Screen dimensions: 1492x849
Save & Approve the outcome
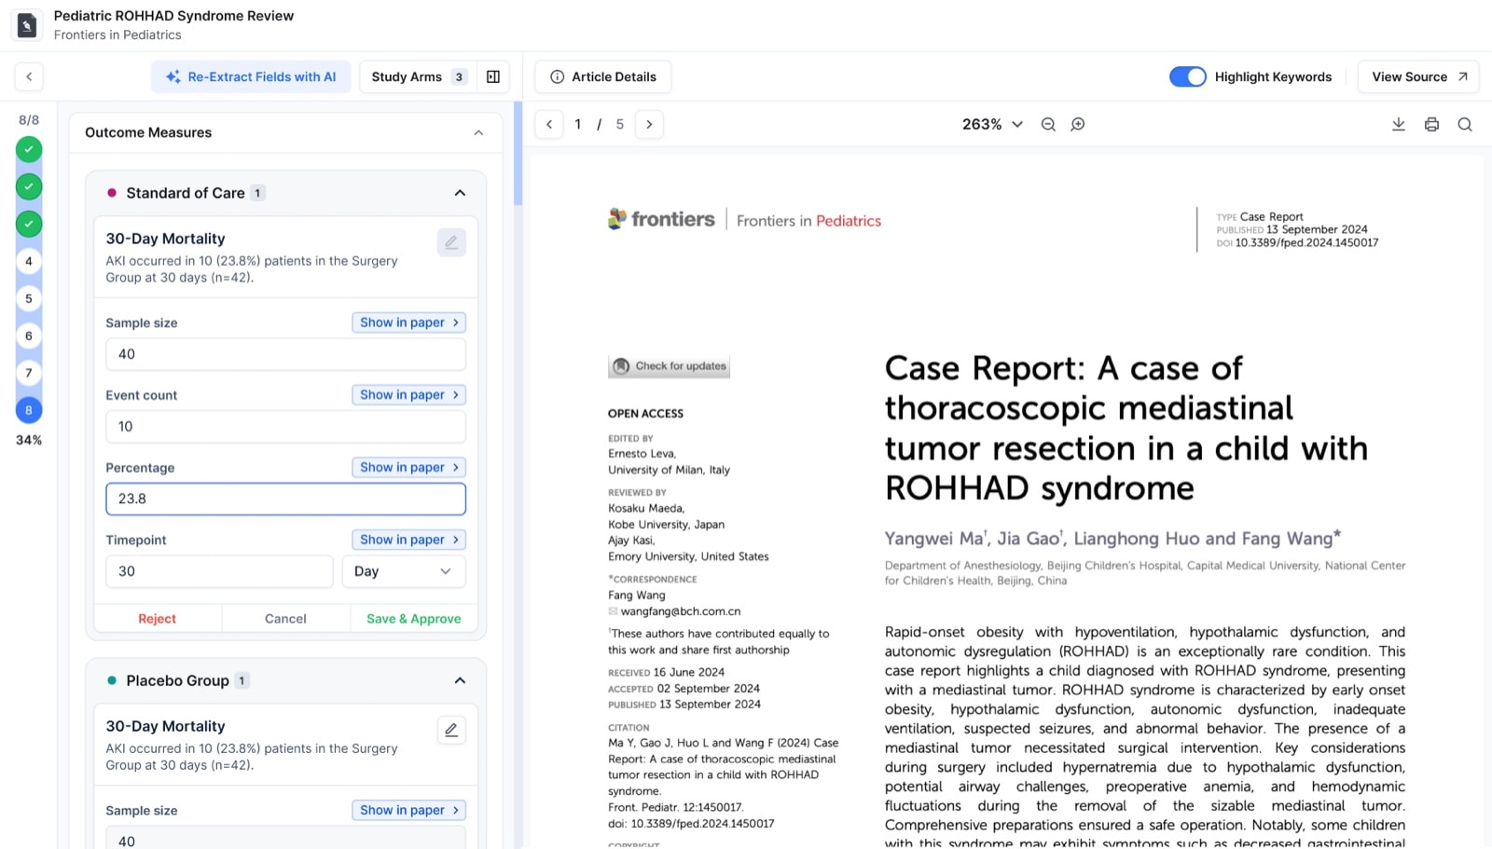[414, 619]
